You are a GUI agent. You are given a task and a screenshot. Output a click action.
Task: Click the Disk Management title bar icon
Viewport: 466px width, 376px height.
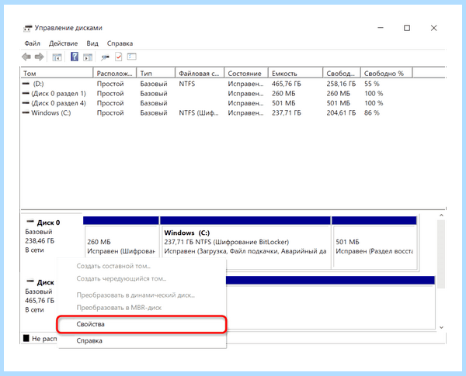(28, 28)
